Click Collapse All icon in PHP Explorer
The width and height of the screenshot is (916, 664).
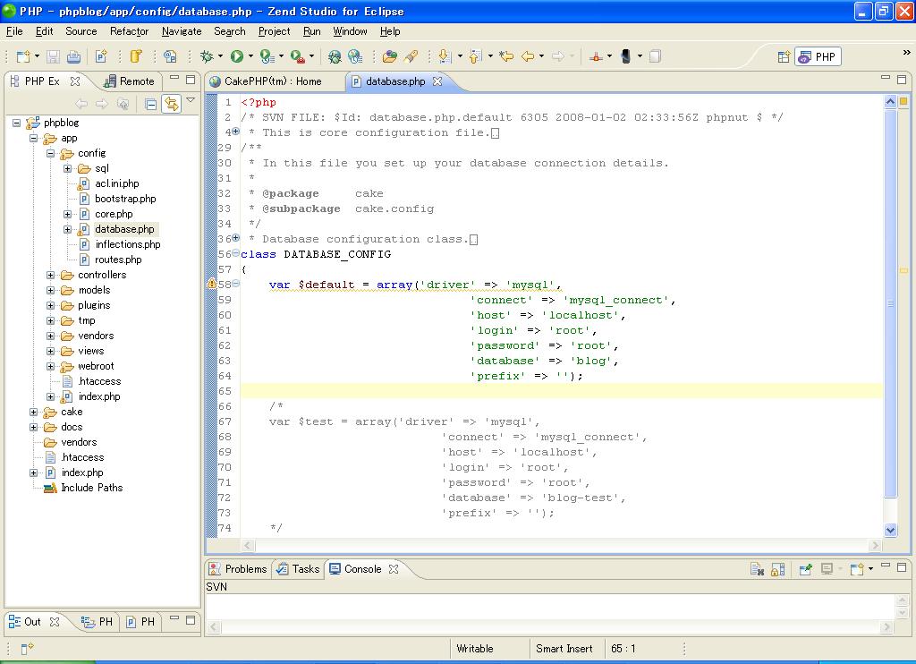tap(150, 104)
